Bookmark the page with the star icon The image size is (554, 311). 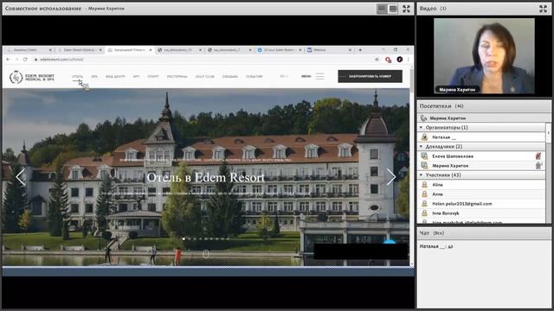[x=377, y=60]
